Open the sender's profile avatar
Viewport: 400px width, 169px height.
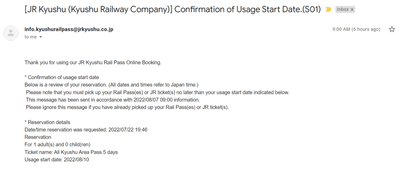[x=11, y=33]
